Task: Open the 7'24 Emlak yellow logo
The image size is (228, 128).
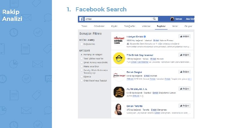Action: coord(119,58)
